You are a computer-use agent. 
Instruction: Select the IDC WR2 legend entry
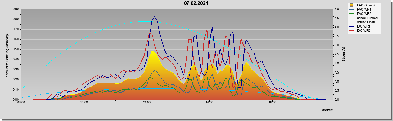point(363,31)
